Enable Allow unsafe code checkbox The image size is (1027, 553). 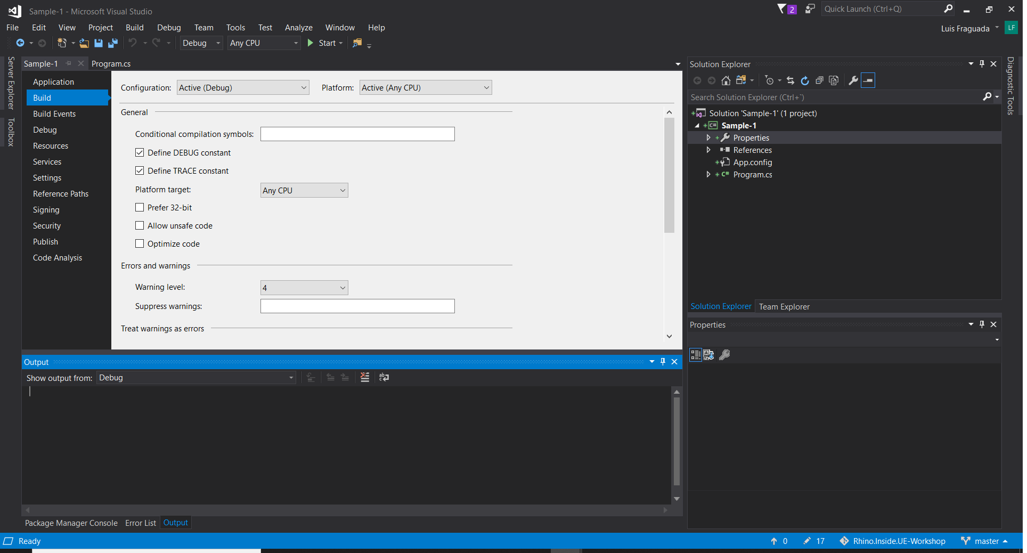(x=140, y=226)
